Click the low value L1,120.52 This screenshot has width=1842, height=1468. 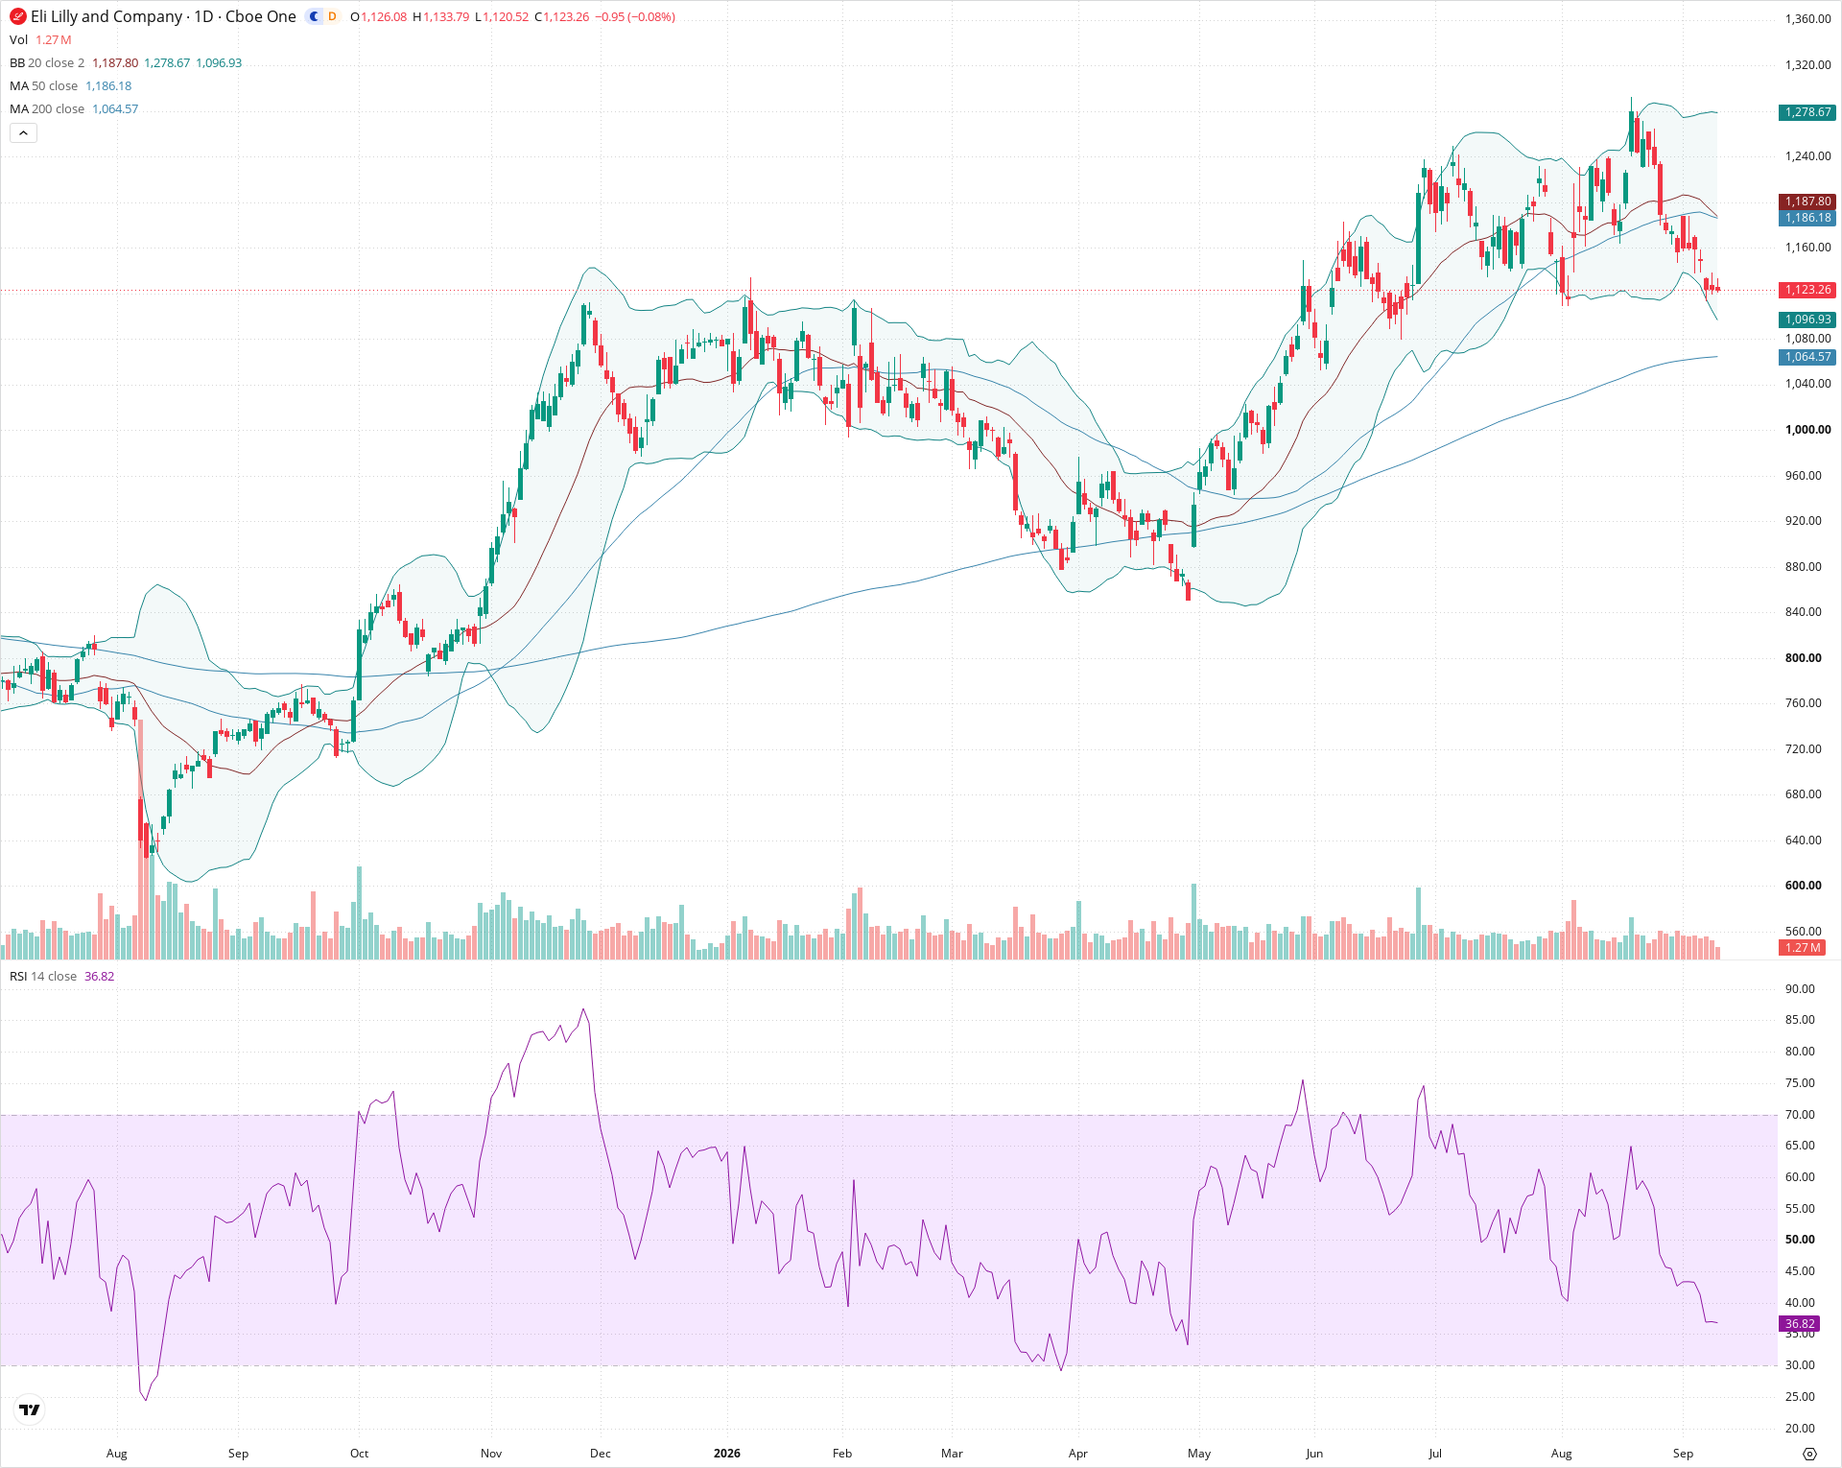click(x=502, y=16)
